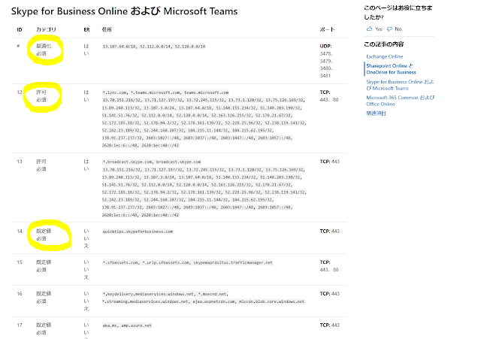Image resolution: width=481 pixels, height=339 pixels.
Task: Click ID cell 12
Action: point(20,92)
